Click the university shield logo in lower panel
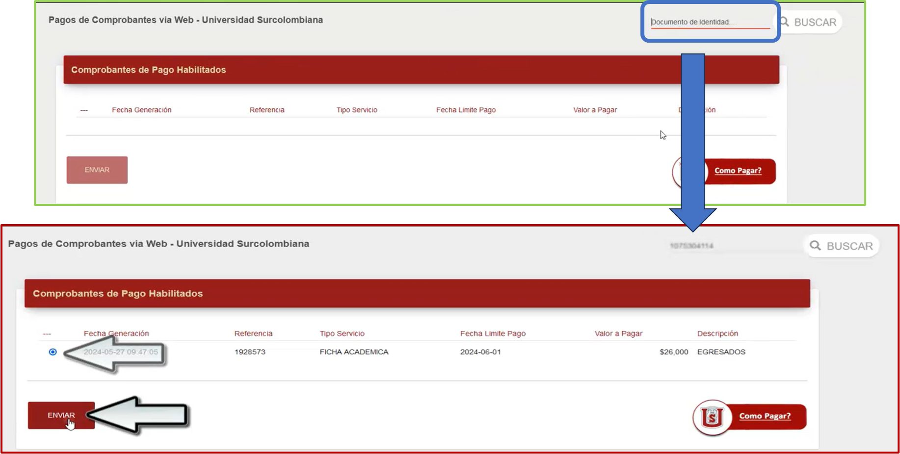This screenshot has width=900, height=454. 712,418
